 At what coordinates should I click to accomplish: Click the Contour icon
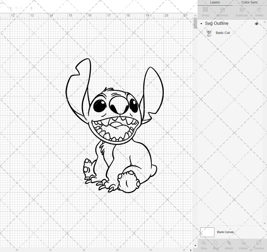(x=259, y=243)
